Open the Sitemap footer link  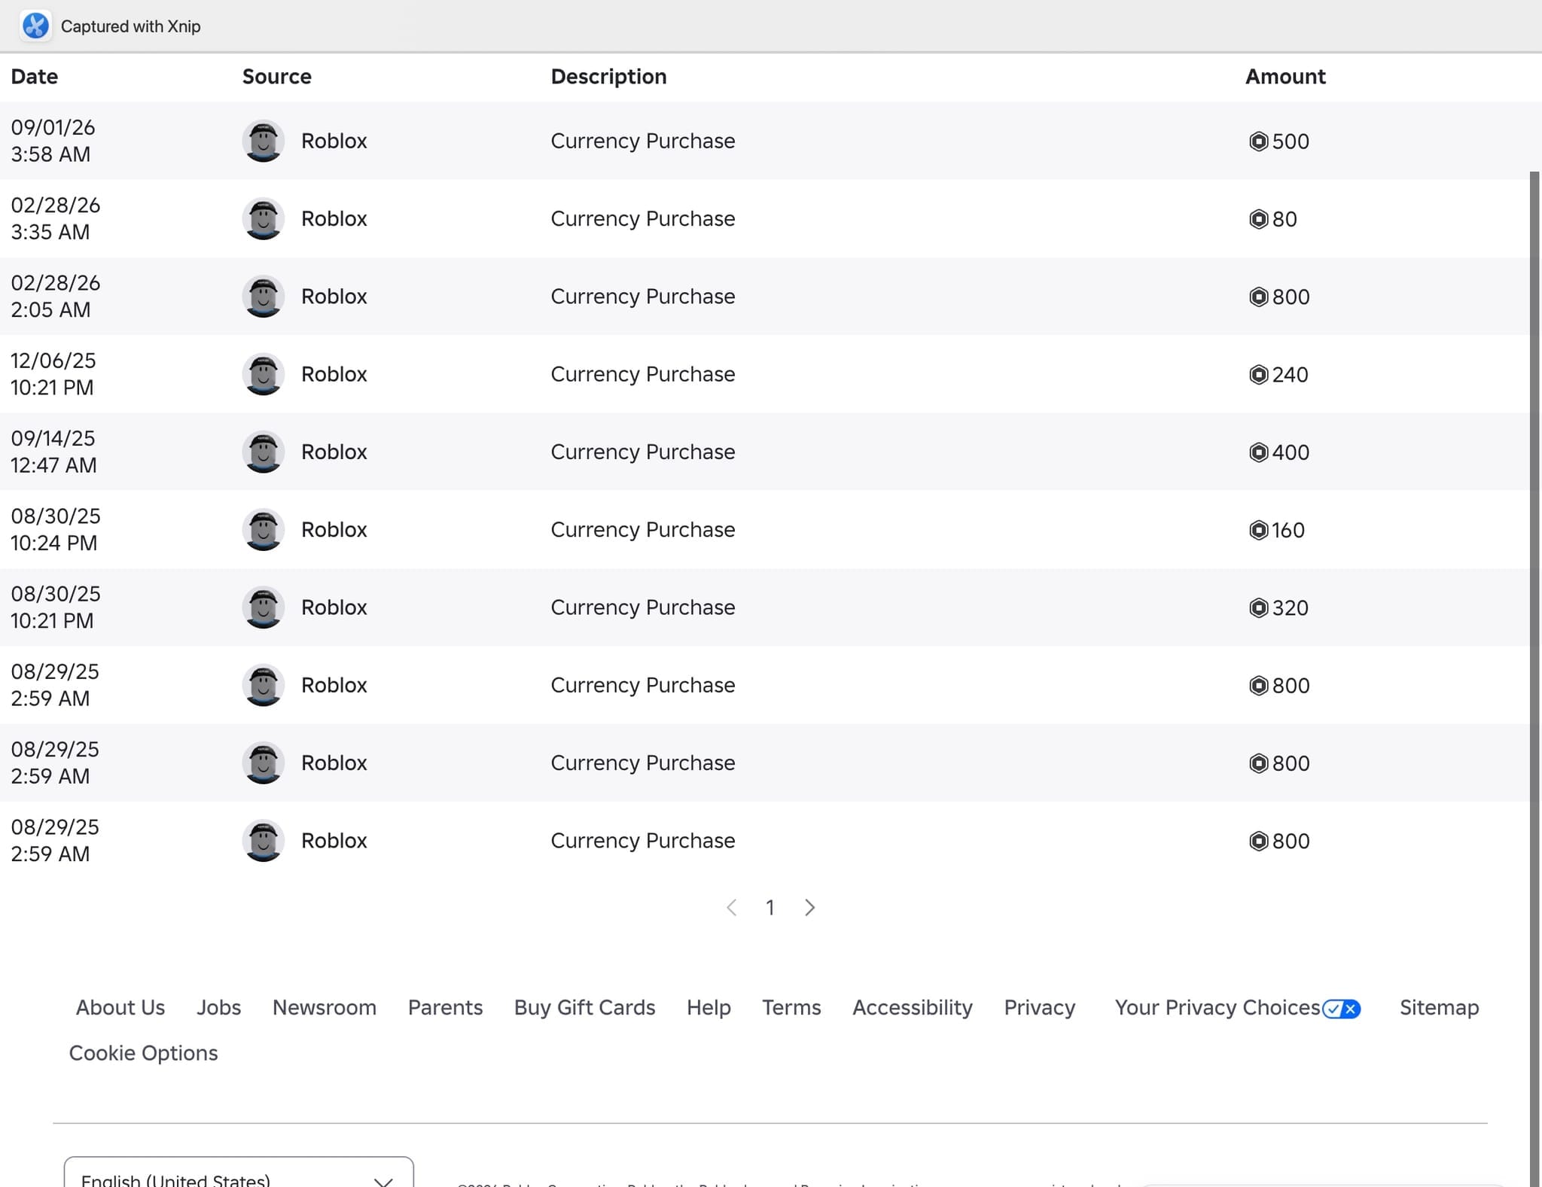[x=1439, y=1008]
